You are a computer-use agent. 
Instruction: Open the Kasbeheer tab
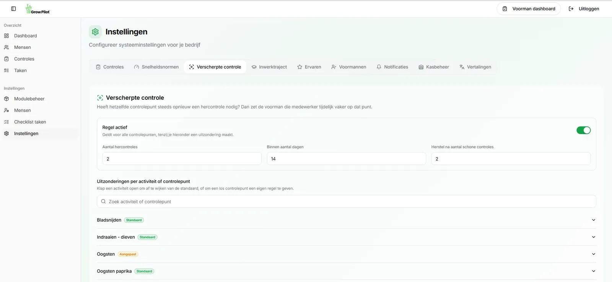click(x=434, y=67)
